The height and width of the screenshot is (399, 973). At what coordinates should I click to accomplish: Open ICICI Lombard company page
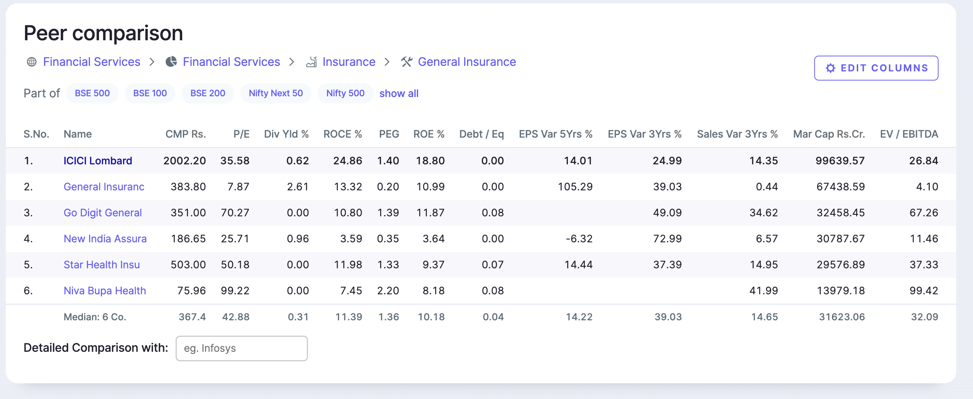[x=98, y=161]
